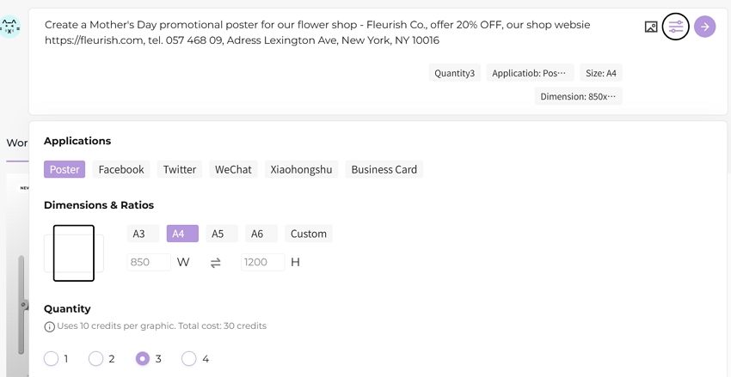Swap width and height arrows icon

click(215, 263)
